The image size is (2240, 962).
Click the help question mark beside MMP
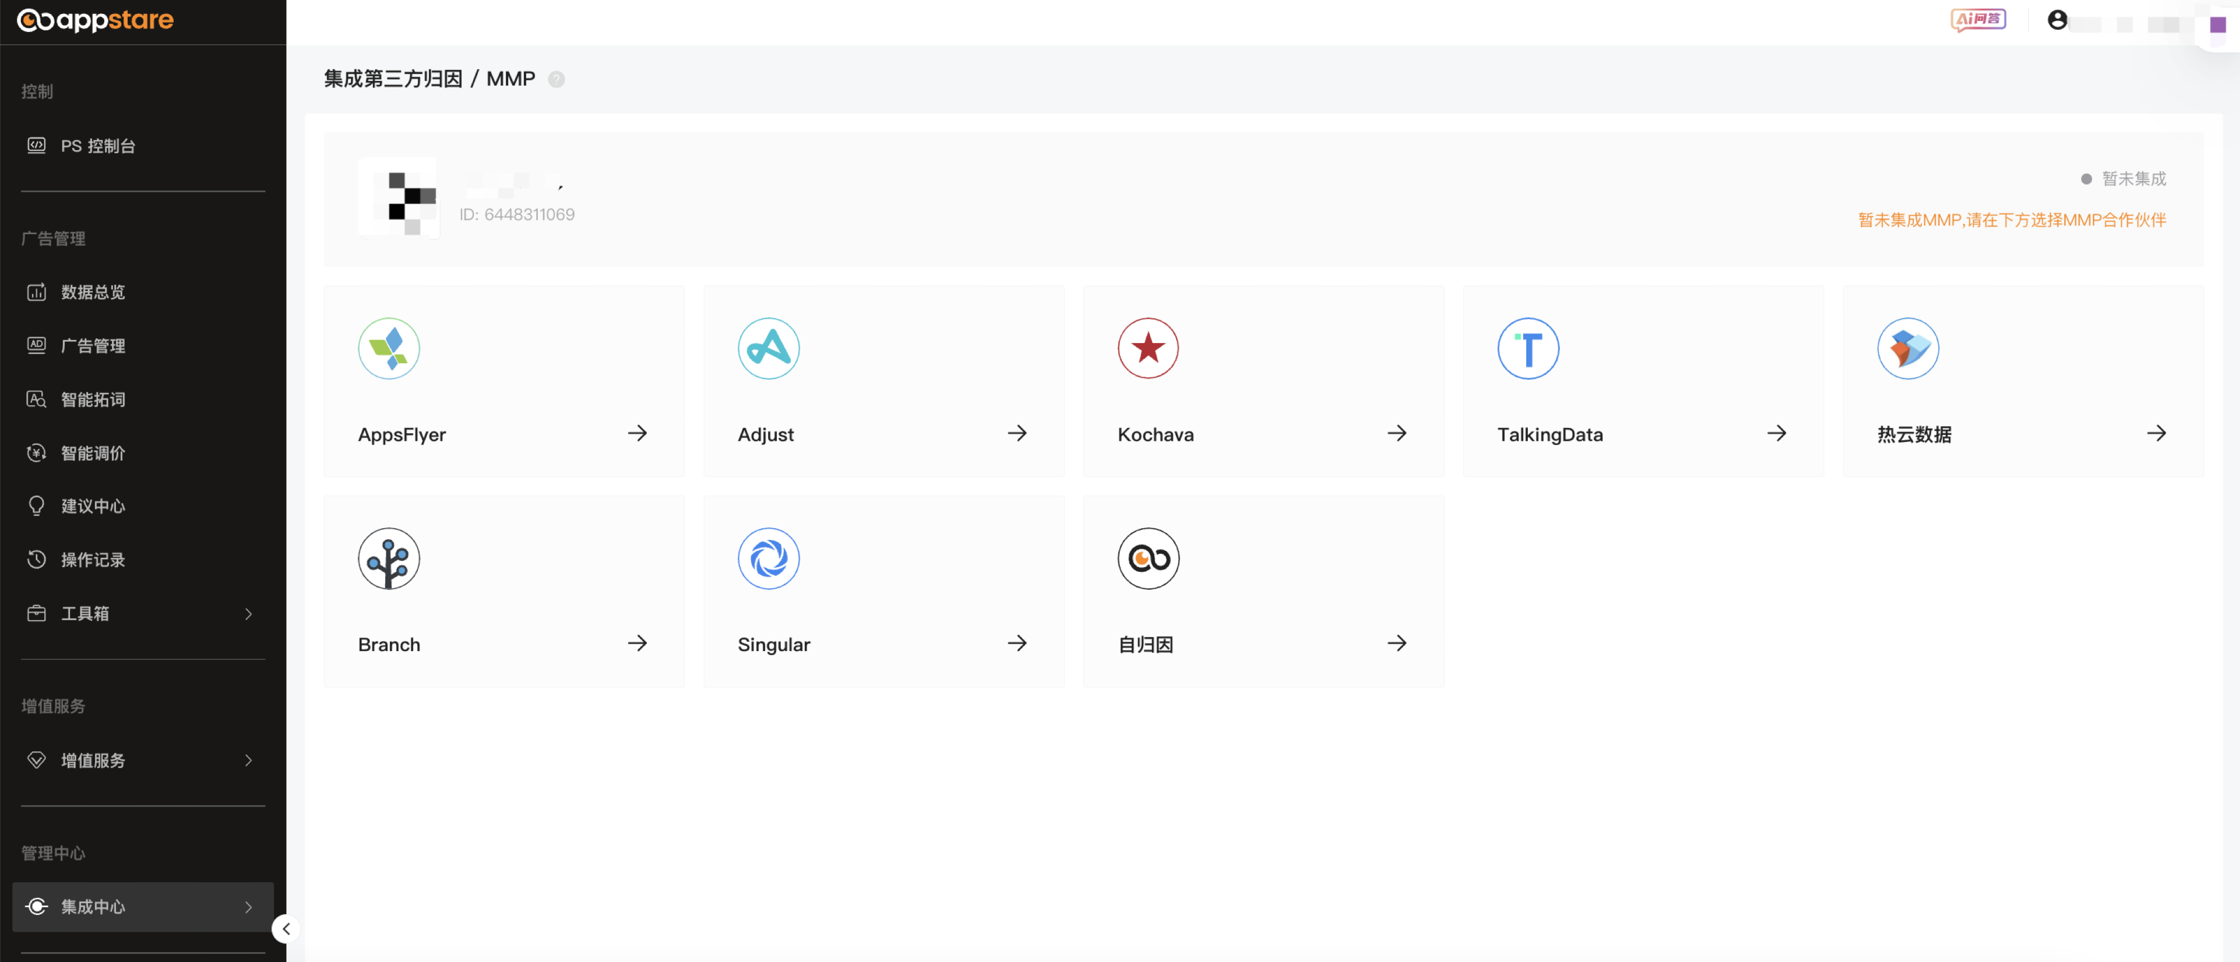[557, 80]
